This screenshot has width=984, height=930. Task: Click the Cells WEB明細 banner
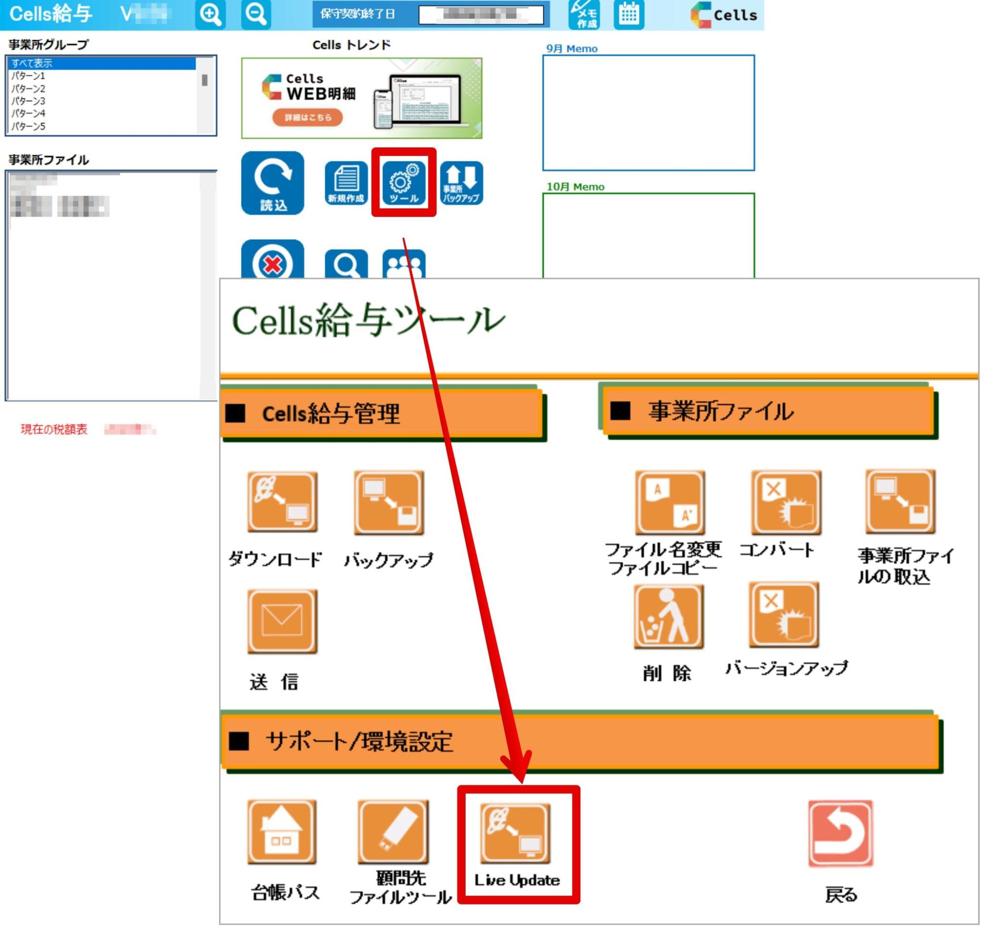click(361, 98)
